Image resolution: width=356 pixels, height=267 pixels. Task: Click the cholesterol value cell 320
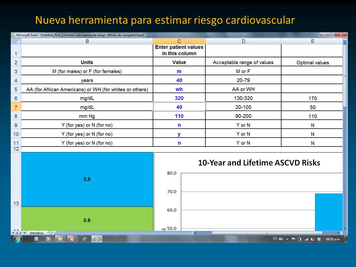tap(179, 98)
